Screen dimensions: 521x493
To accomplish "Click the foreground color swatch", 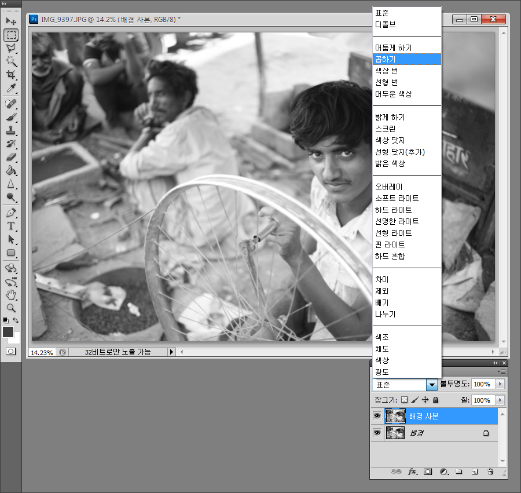I will pos(8,332).
